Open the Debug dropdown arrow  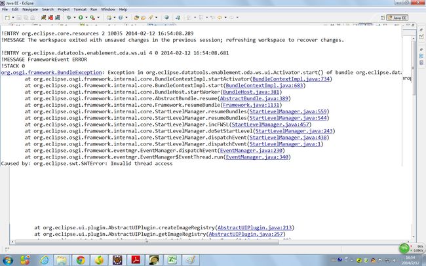tap(75, 18)
